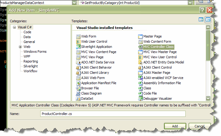Image resolution: width=221 pixels, height=136 pixels.
Task: Click the AJAX-enabled WCF Service icon
Action: tap(141, 78)
